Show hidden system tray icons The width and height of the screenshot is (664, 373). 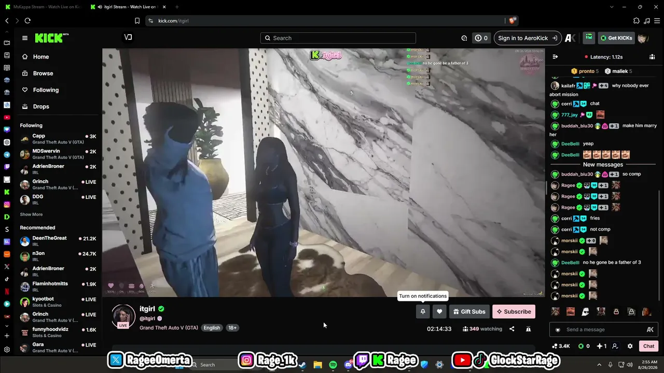(599, 365)
